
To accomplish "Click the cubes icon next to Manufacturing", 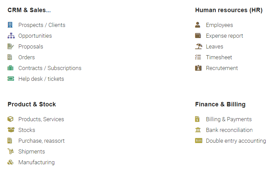I will [11, 162].
